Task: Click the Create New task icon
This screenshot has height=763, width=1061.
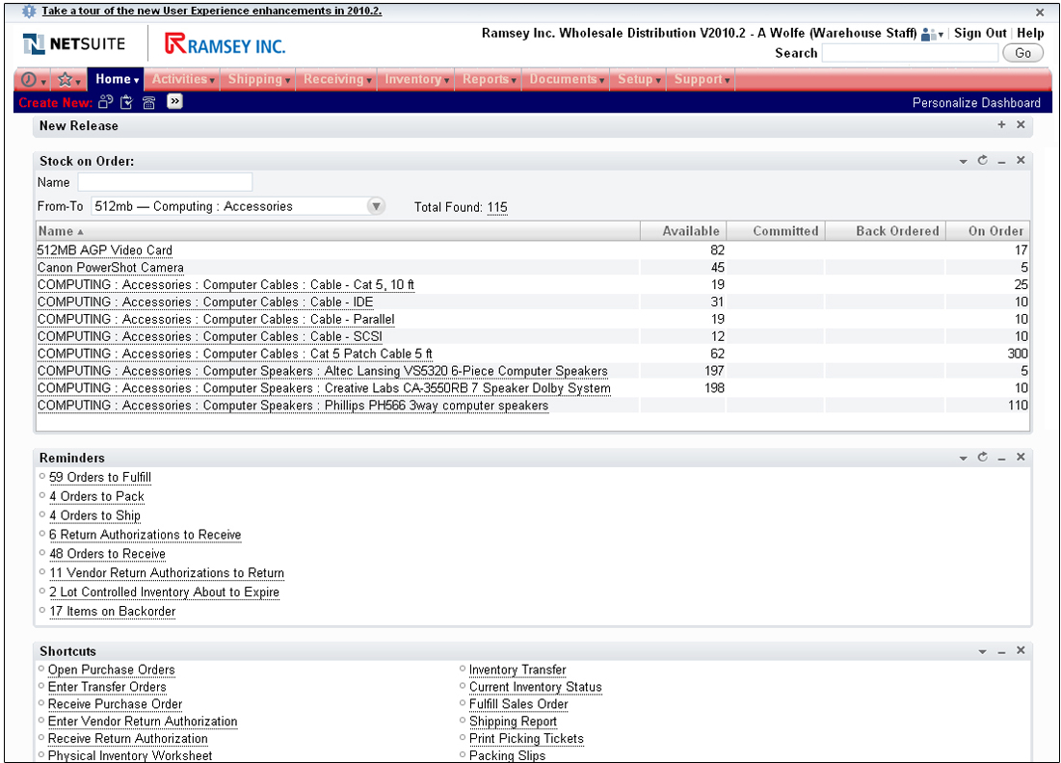Action: click(x=126, y=102)
